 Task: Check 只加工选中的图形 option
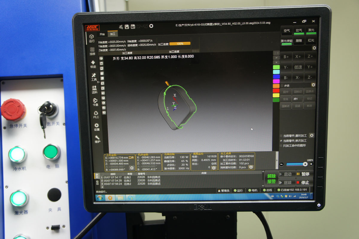pos(281,146)
